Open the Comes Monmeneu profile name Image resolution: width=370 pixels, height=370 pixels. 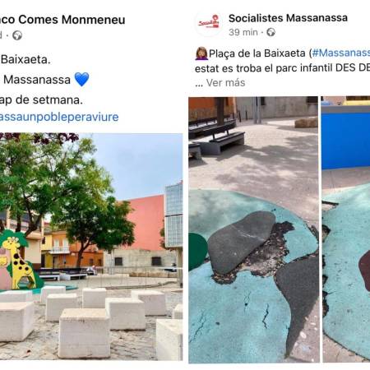[x=62, y=20]
